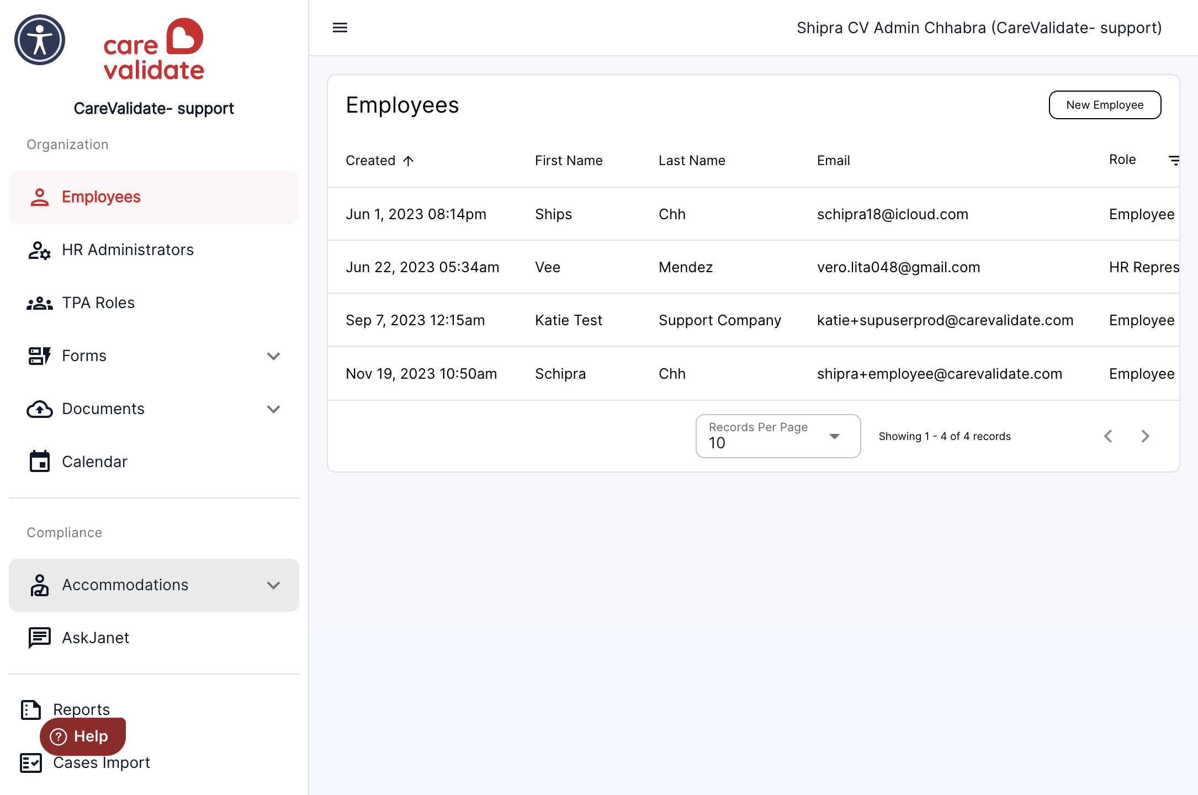Click the Mendez last name cell

tap(686, 267)
